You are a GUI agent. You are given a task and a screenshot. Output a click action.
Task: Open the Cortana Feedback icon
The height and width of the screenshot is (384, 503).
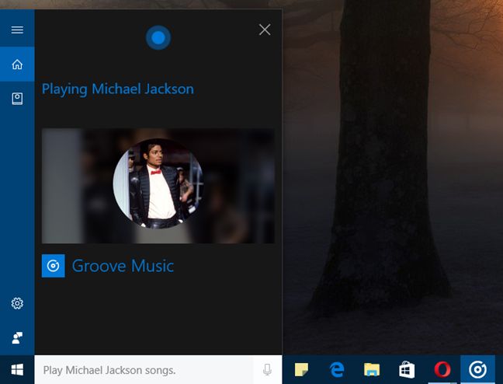[17, 337]
